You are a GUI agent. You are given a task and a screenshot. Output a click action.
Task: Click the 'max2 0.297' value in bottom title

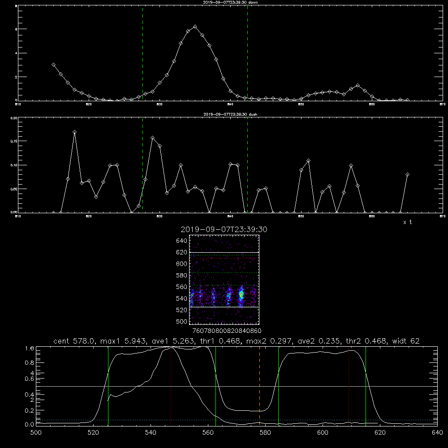[269, 341]
